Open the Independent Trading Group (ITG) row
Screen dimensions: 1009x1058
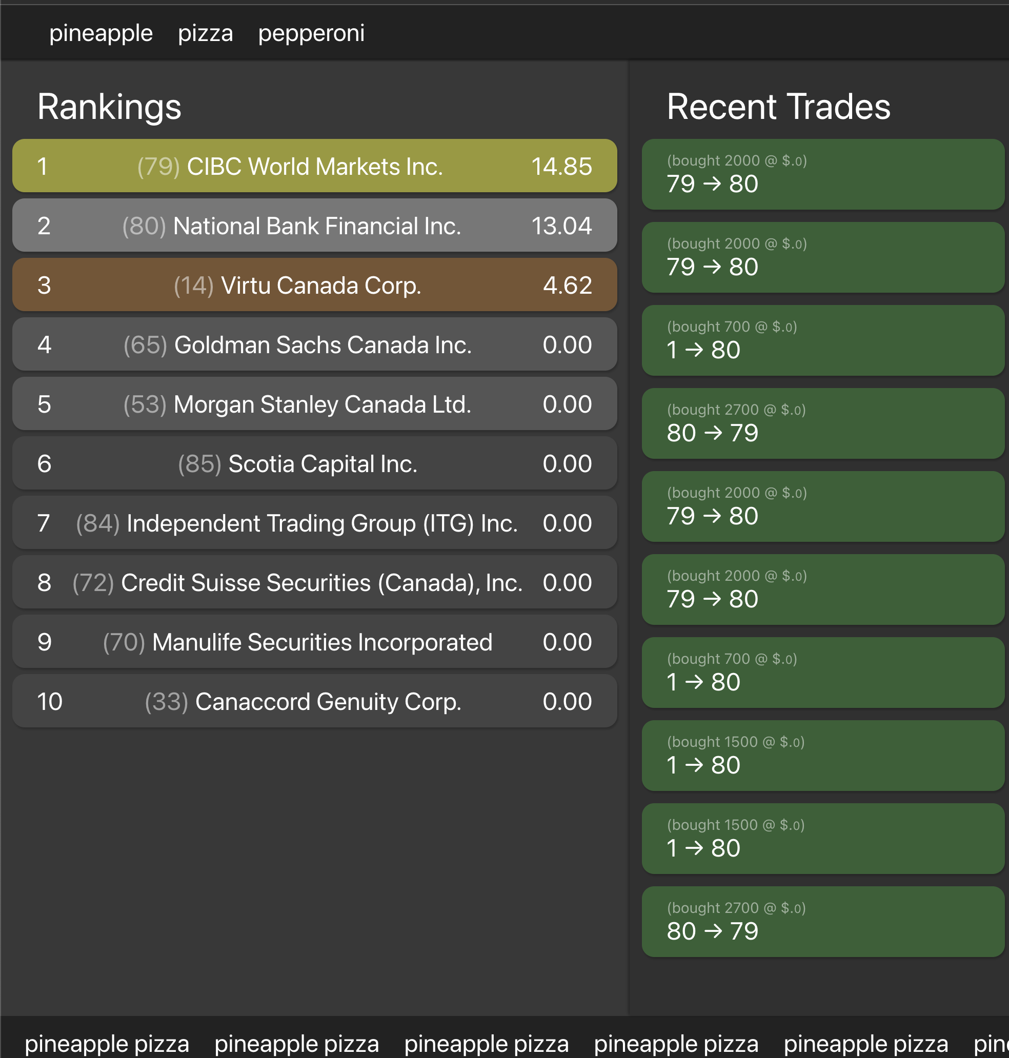(x=314, y=523)
